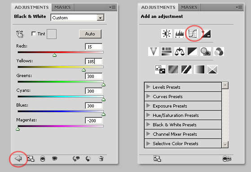Open the Black & White preset dropdown
The height and width of the screenshot is (172, 251).
point(100,18)
